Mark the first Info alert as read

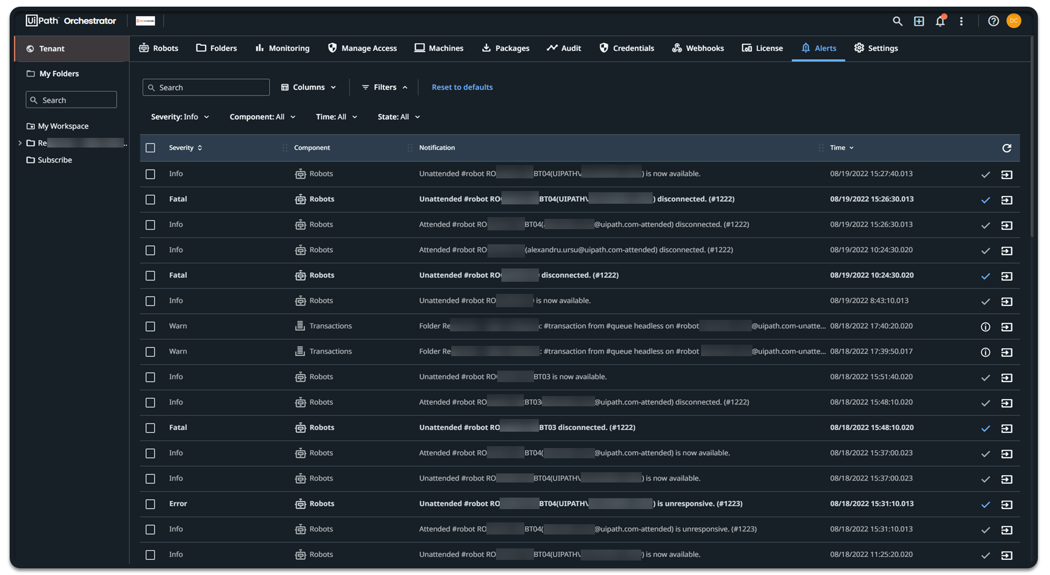[x=986, y=174]
